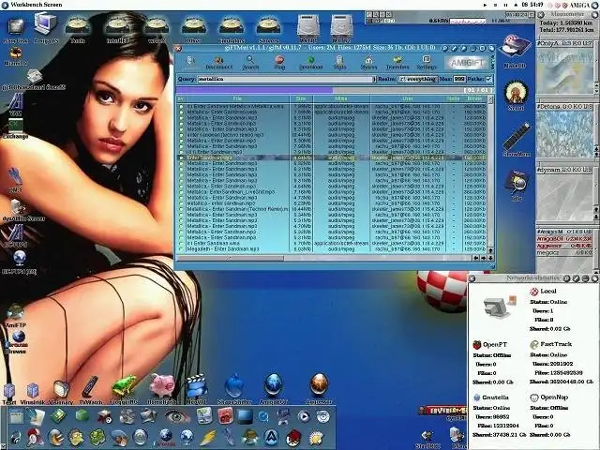Click the MakeCD desktop icon

point(515,51)
